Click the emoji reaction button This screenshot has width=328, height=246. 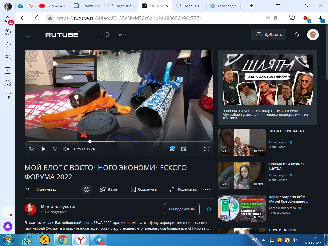87,189
